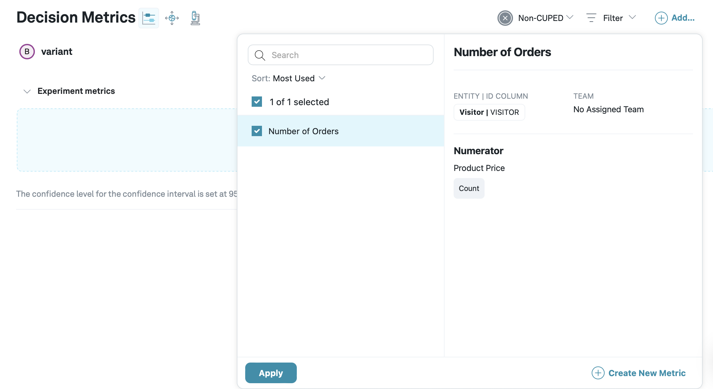Click inside the Search field
The height and width of the screenshot is (389, 713).
tap(339, 55)
